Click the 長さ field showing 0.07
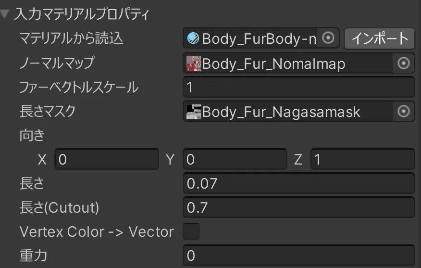 click(298, 183)
